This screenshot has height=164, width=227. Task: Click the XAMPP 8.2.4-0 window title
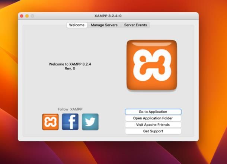pyautogui.click(x=108, y=16)
